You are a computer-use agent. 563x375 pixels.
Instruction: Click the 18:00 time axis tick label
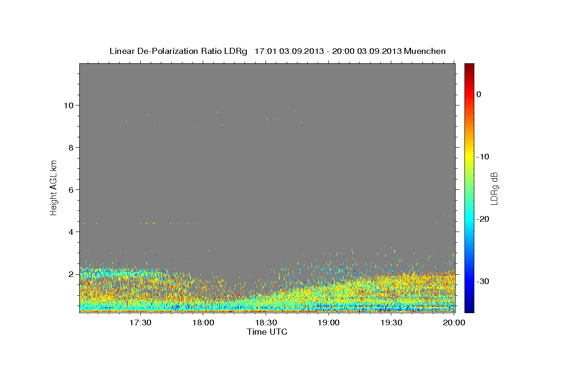pos(203,322)
